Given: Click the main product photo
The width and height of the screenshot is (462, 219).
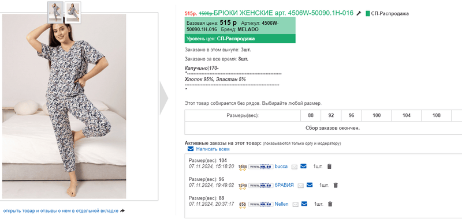Looking at the screenshot, I should [x=64, y=106].
